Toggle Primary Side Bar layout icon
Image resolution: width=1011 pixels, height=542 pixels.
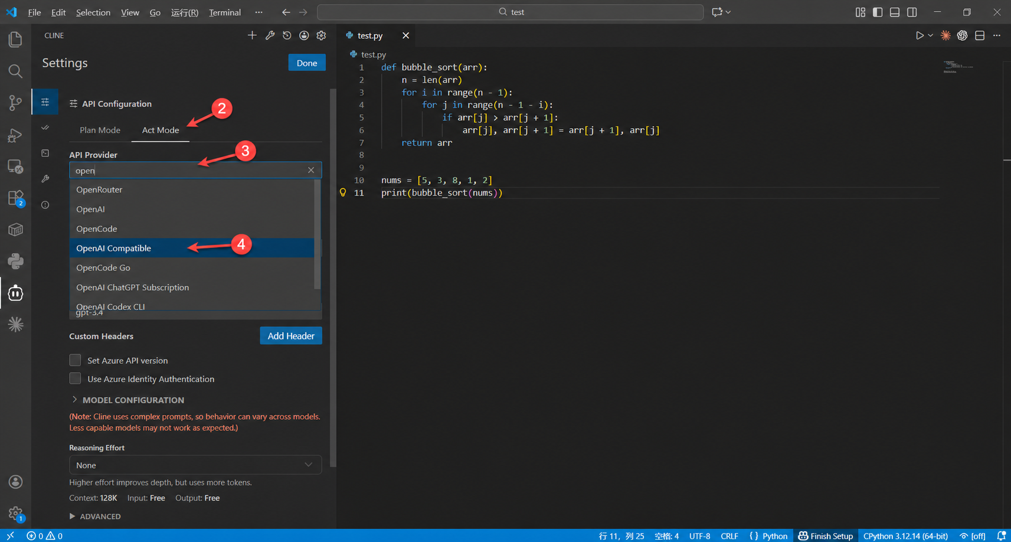(878, 12)
